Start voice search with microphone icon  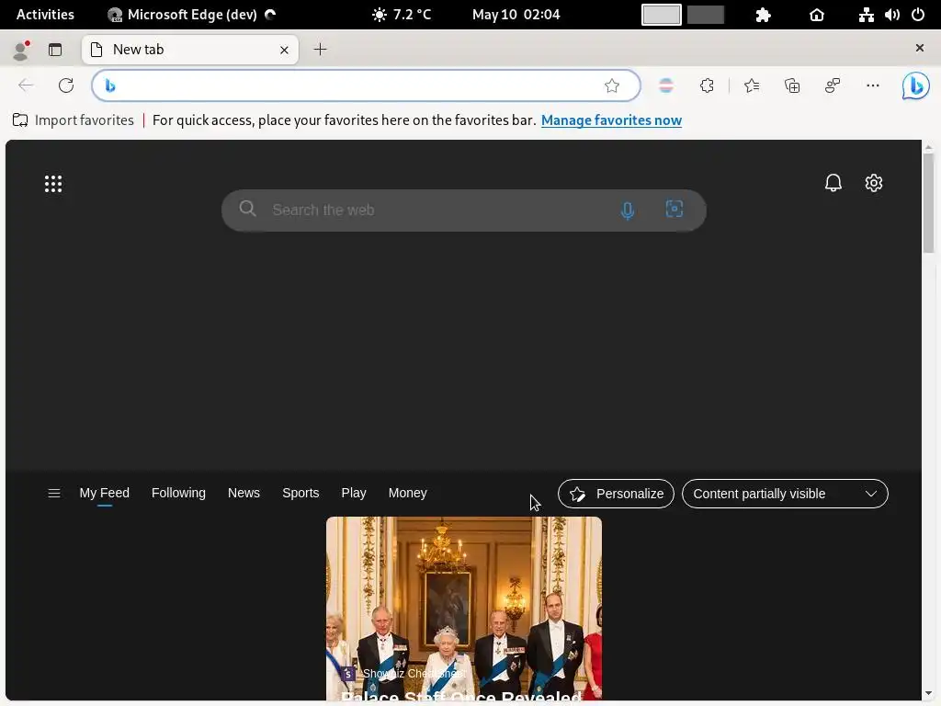coord(628,211)
